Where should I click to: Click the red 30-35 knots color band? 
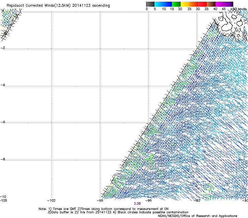(202, 4)
